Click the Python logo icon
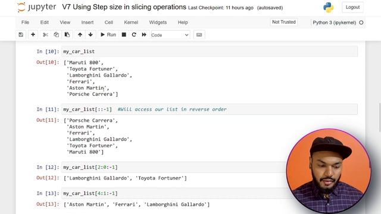 tap(328, 7)
